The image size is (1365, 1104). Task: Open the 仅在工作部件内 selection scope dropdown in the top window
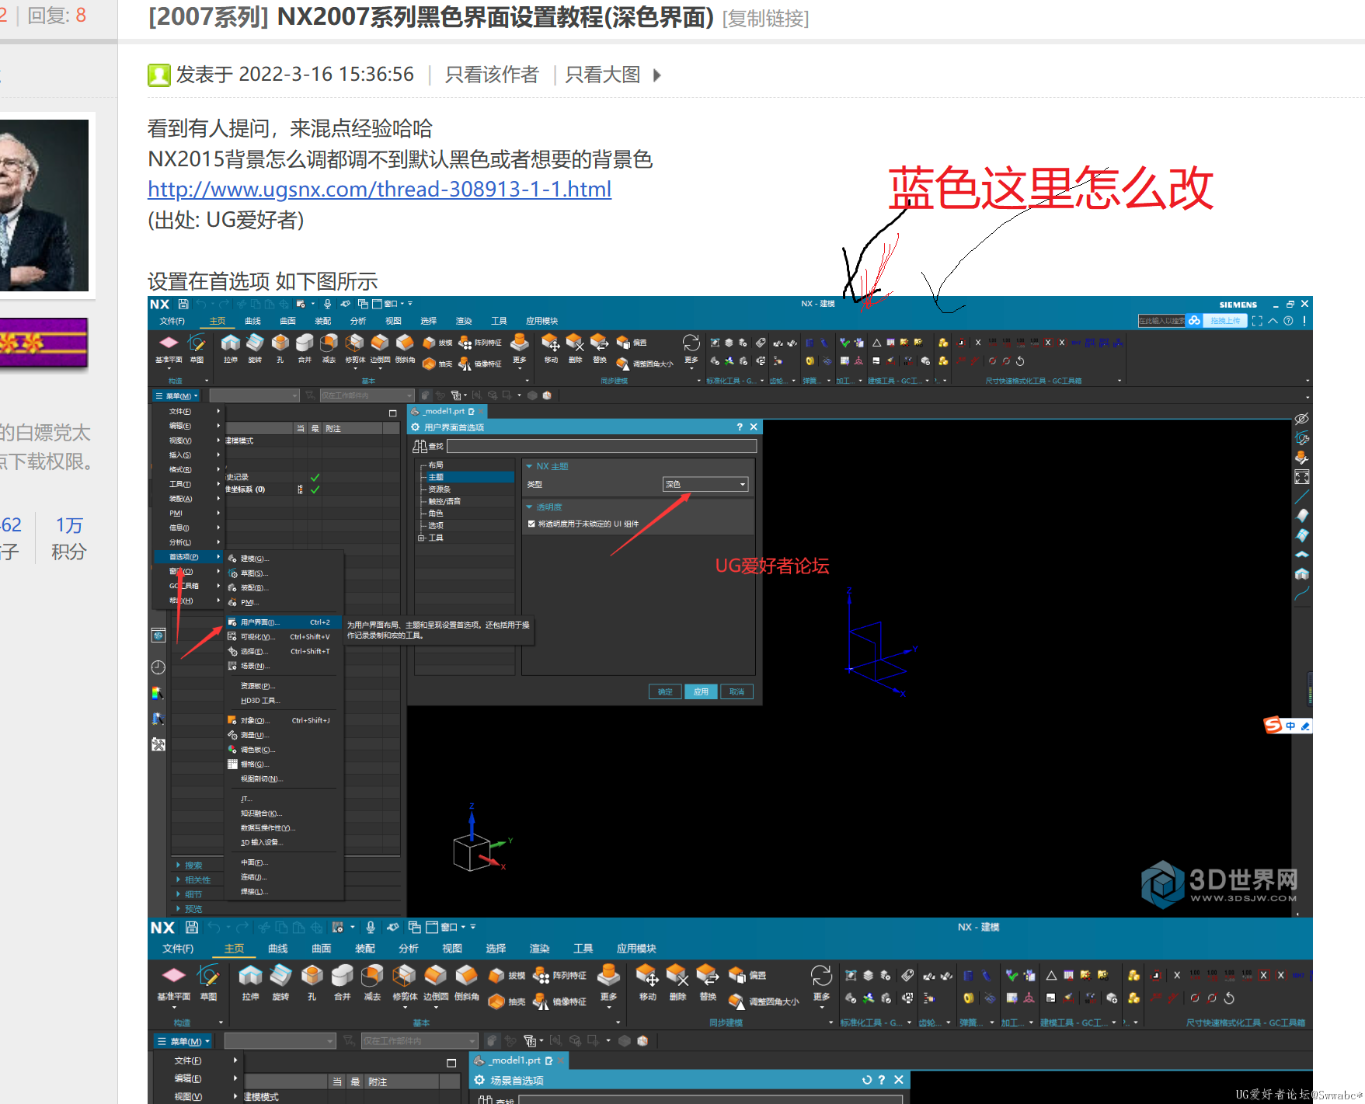point(367,395)
